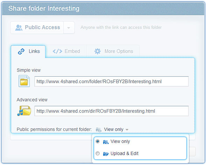Select the Upload & Edit radio button
Screen dimensions: 206x166
[x=98, y=153]
